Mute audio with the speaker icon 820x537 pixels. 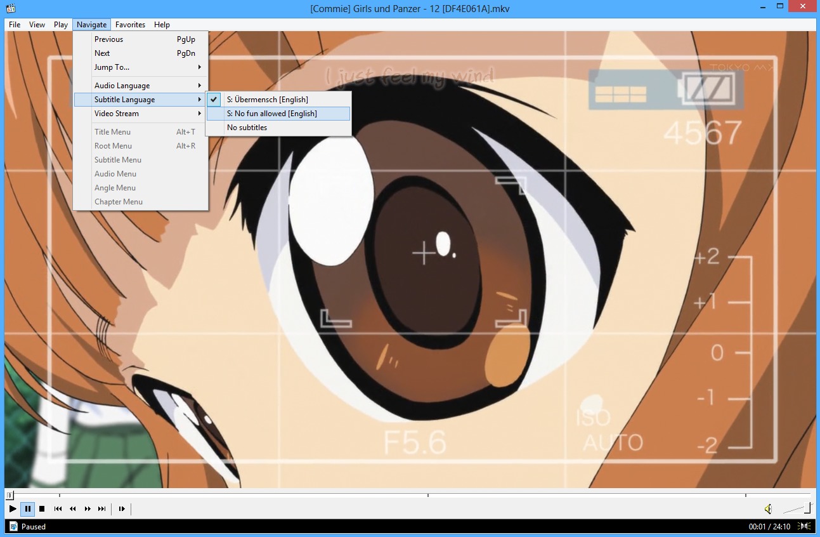pyautogui.click(x=768, y=508)
